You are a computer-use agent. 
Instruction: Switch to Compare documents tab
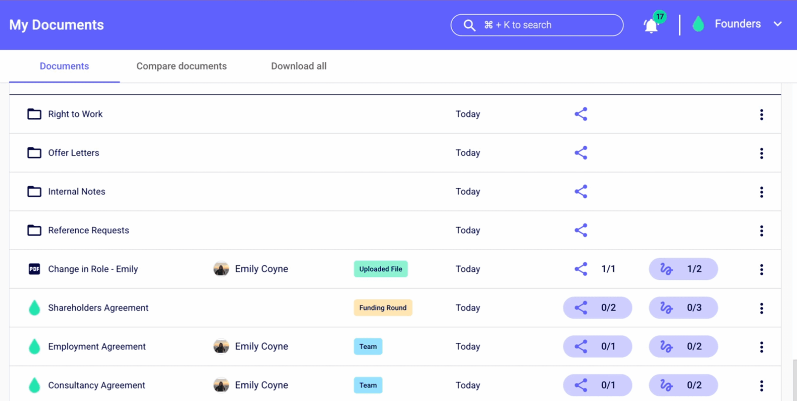(182, 66)
